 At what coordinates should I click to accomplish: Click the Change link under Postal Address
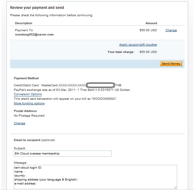click(x=19, y=123)
